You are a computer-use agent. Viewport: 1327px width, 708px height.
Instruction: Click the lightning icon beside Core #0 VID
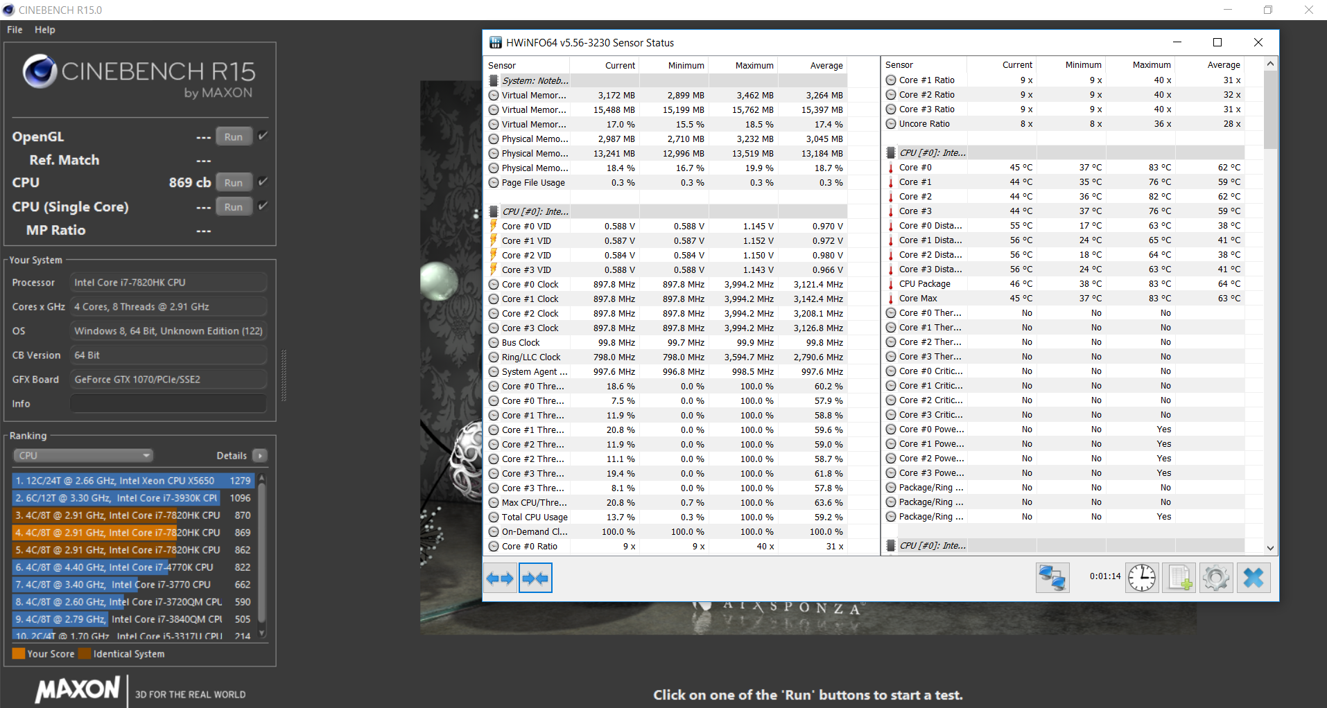point(494,226)
